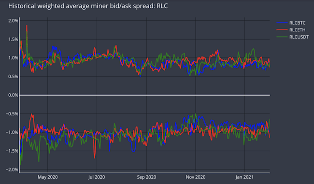Click the 2.0% y-axis tick label
Image resolution: width=314 pixels, height=184 pixels.
coord(13,21)
